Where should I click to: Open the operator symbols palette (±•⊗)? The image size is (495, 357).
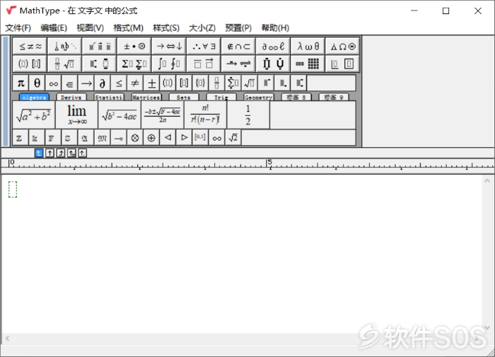(134, 47)
